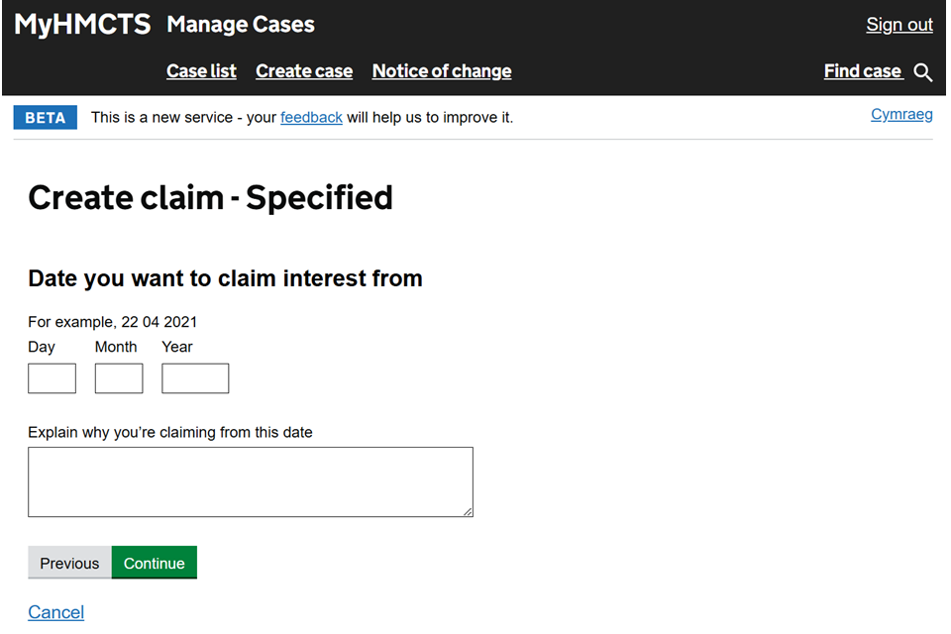Open the feedback link
Viewport: 951px width, 634px height.
(x=311, y=118)
